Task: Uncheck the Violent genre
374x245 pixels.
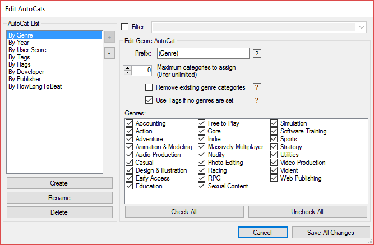Action: 274,170
